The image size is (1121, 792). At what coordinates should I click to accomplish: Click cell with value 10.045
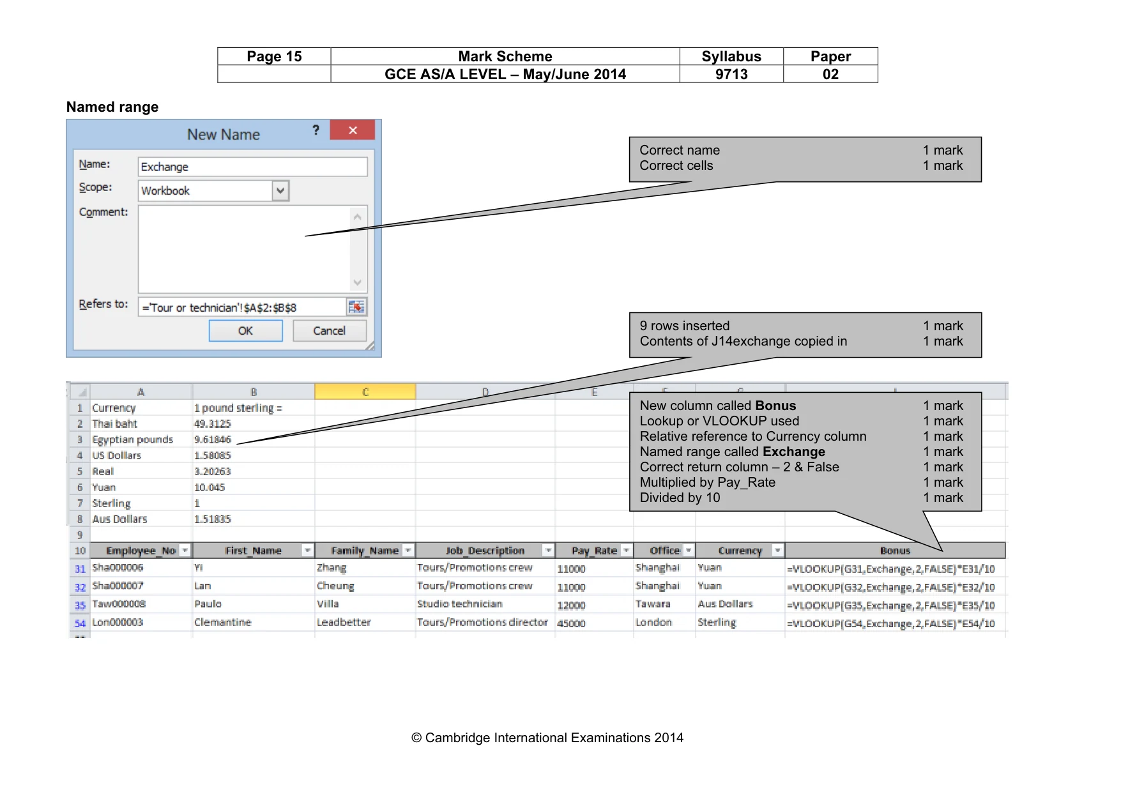point(254,487)
